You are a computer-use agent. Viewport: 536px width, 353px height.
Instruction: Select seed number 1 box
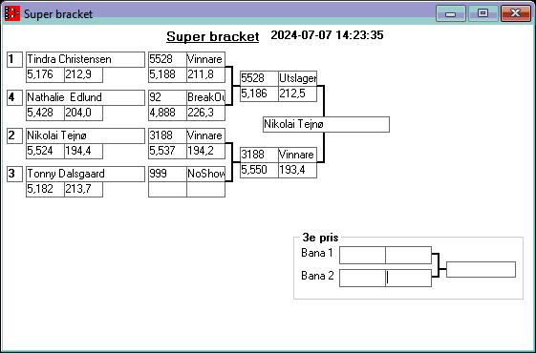click(14, 59)
